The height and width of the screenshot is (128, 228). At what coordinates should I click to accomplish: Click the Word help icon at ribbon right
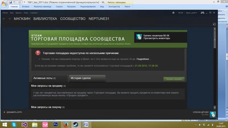coord(227,6)
